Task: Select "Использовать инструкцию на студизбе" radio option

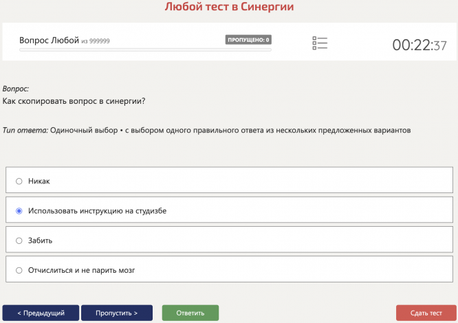Action: tap(19, 211)
